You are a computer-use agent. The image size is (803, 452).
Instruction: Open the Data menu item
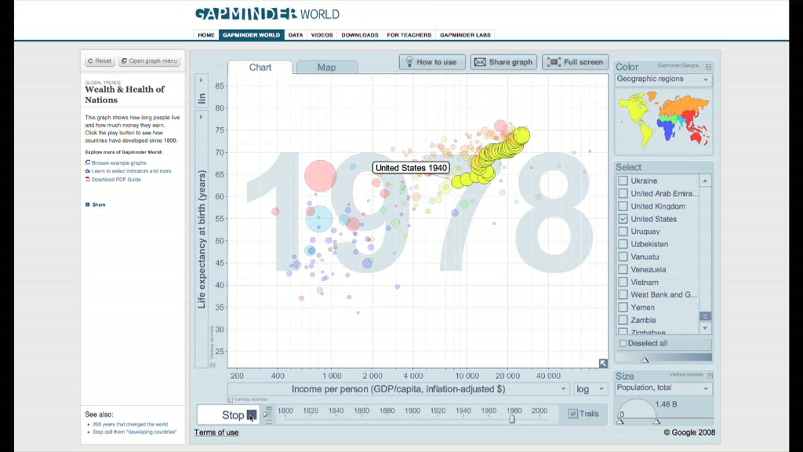pos(295,35)
